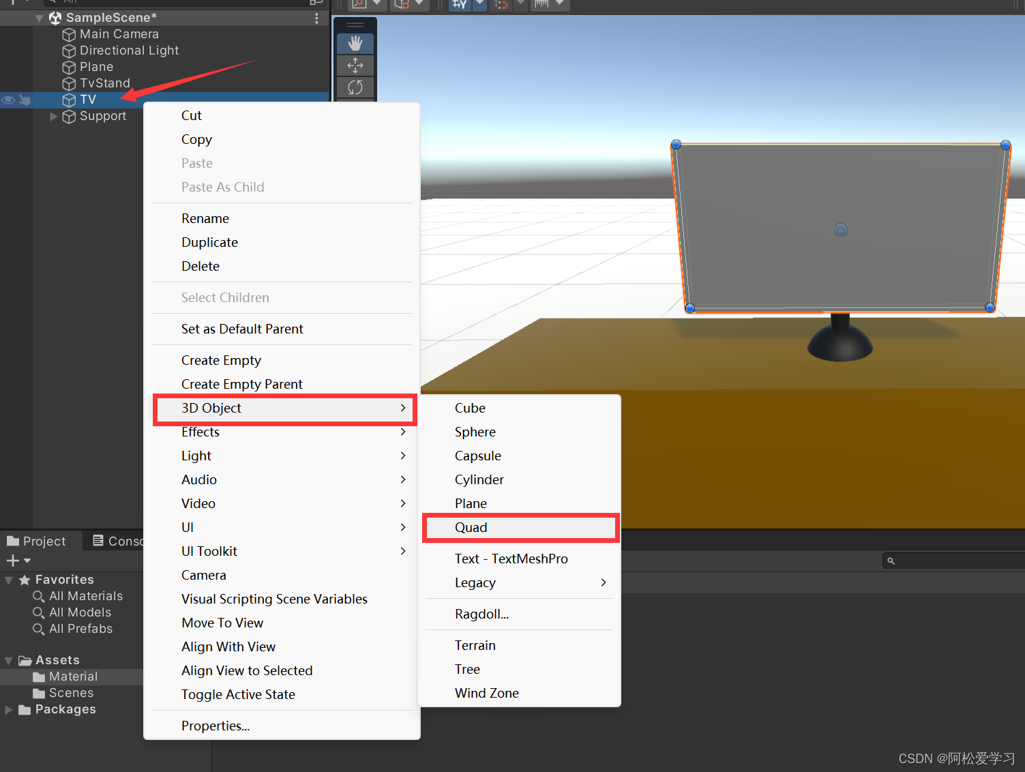Choose Create Empty from context menu
The height and width of the screenshot is (772, 1025).
pos(282,360)
